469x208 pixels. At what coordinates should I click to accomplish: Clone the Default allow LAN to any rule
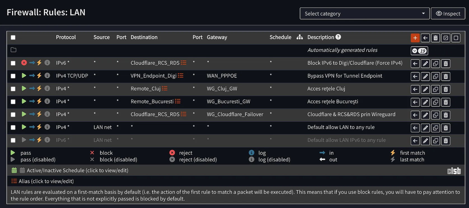click(x=435, y=128)
